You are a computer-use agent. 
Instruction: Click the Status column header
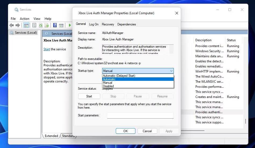[x=231, y=40]
